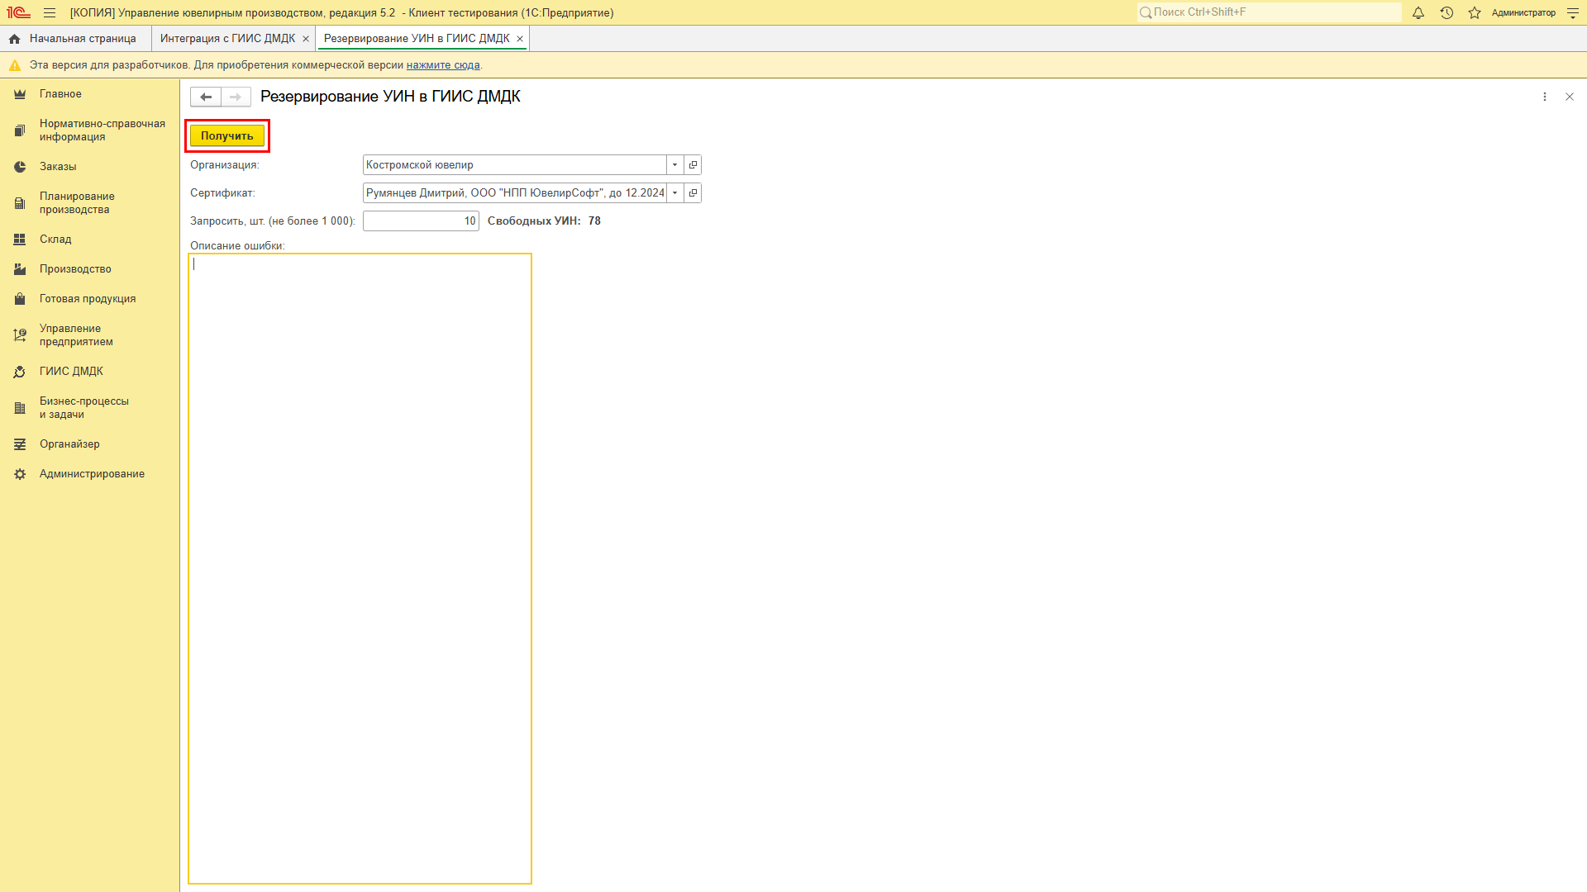The image size is (1587, 892).
Task: Open the service settings menu icon at top right
Action: (x=1573, y=12)
